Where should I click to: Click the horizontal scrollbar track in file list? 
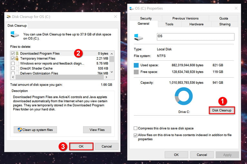[x=60, y=77]
